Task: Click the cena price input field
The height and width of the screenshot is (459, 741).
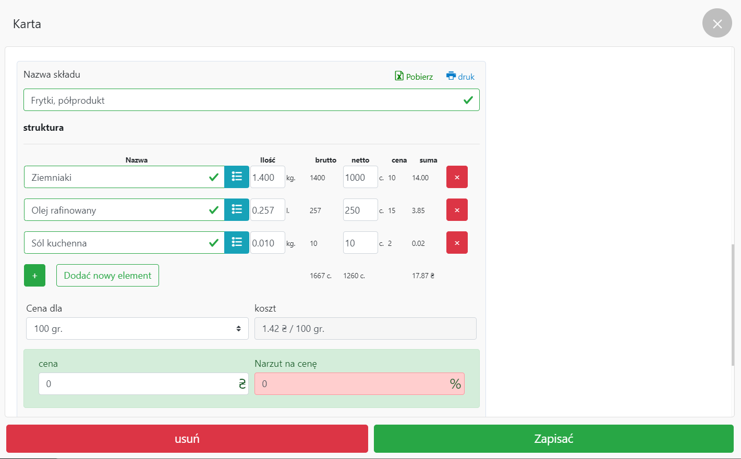Action: point(138,384)
